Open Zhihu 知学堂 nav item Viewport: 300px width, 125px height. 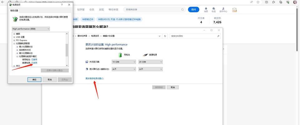(x=81, y=9)
